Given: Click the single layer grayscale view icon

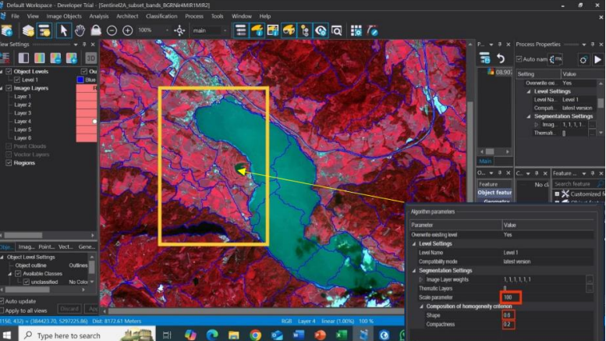Looking at the screenshot, I should 23,58.
